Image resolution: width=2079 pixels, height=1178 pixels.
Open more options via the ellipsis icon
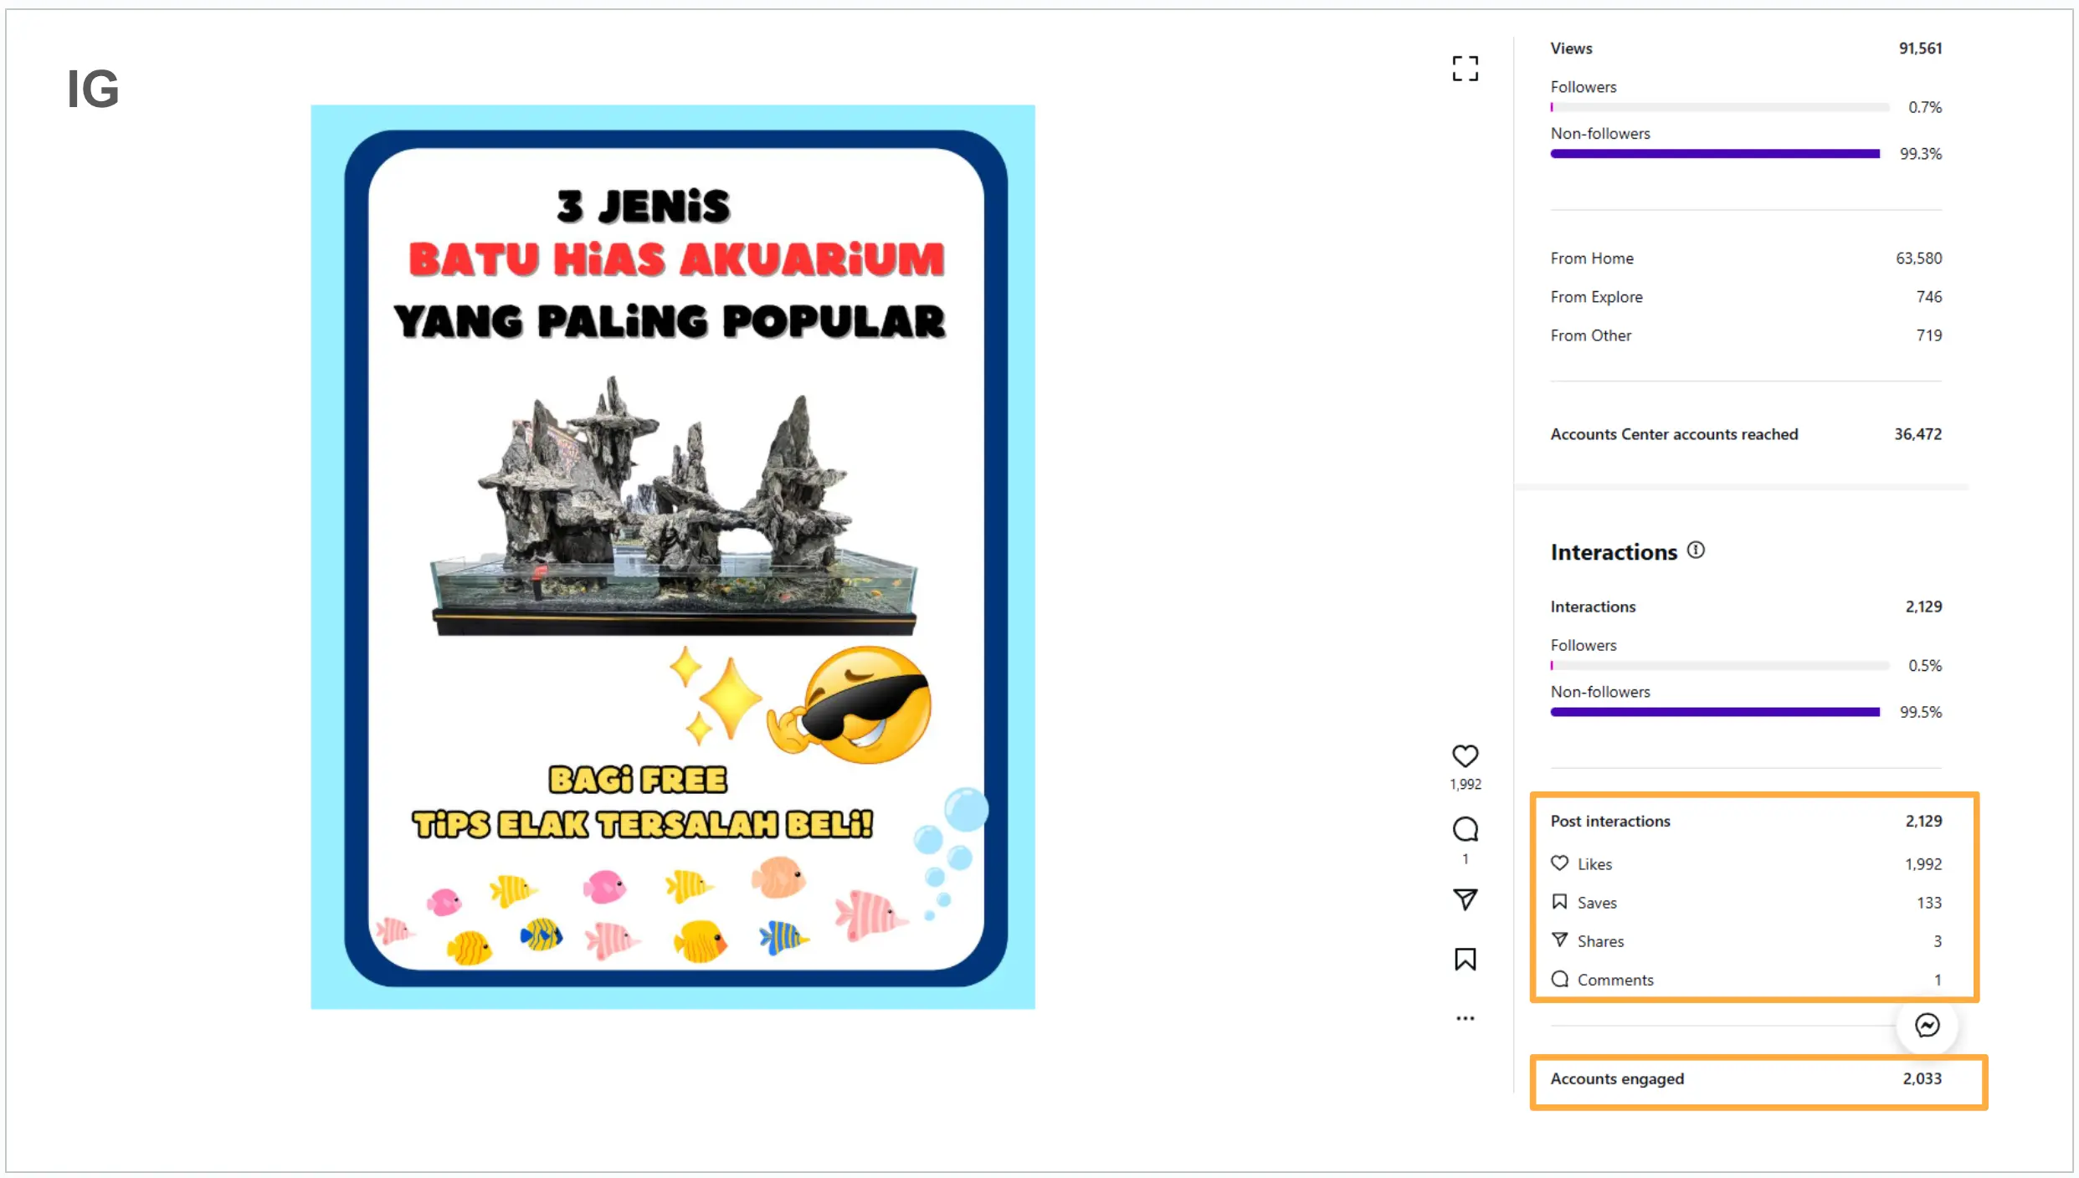[x=1466, y=1017]
